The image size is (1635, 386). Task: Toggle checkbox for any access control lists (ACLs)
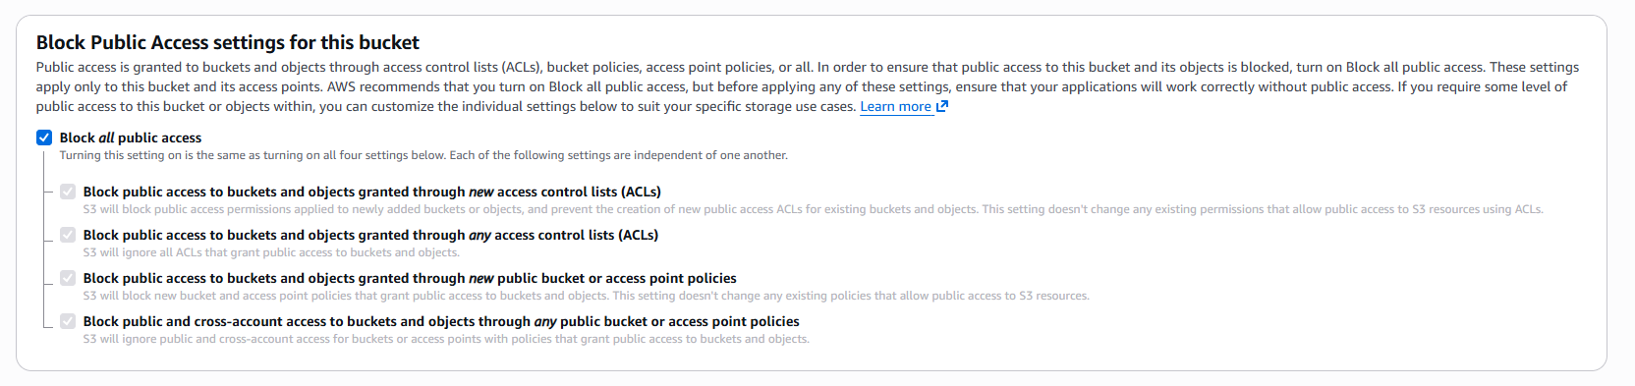(x=68, y=235)
